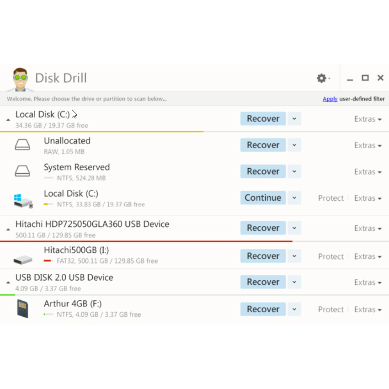
Task: Click the Disk Drill mascot logo
Action: click(x=20, y=79)
